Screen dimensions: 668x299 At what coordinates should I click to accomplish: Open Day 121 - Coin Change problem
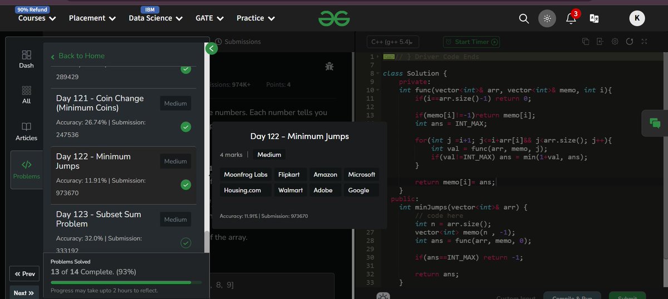click(x=124, y=117)
